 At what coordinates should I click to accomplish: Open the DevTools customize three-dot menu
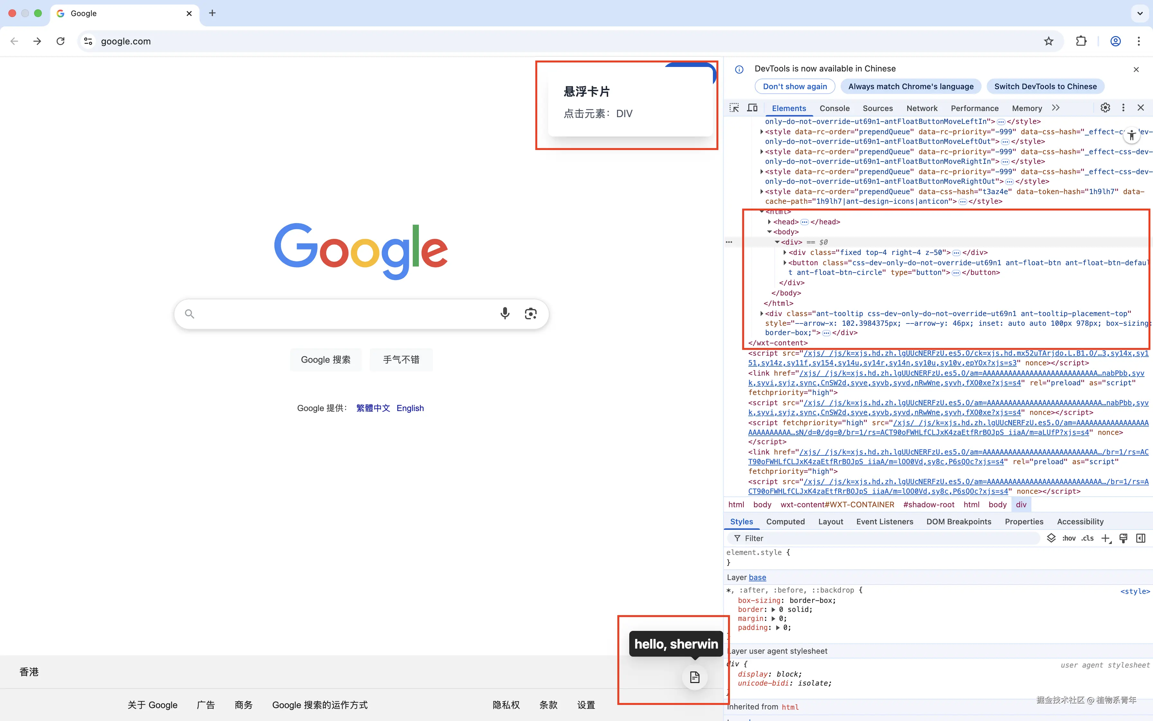1123,108
